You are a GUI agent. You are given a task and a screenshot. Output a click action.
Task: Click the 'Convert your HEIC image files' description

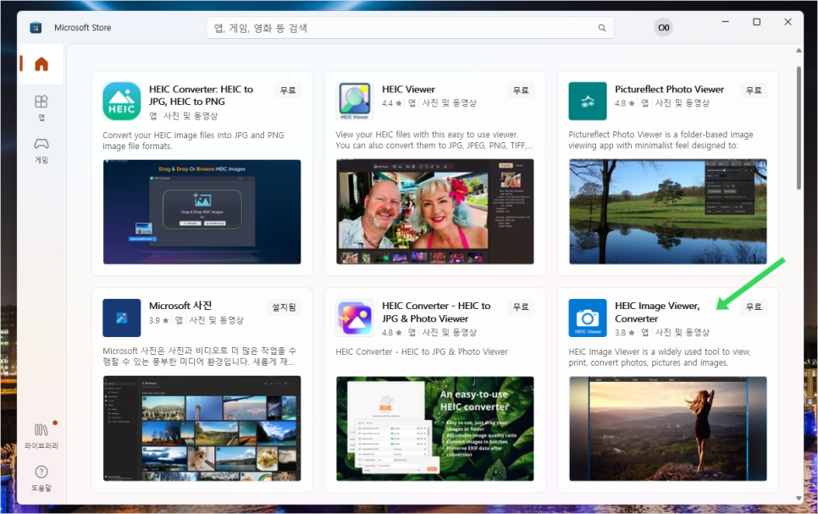194,141
